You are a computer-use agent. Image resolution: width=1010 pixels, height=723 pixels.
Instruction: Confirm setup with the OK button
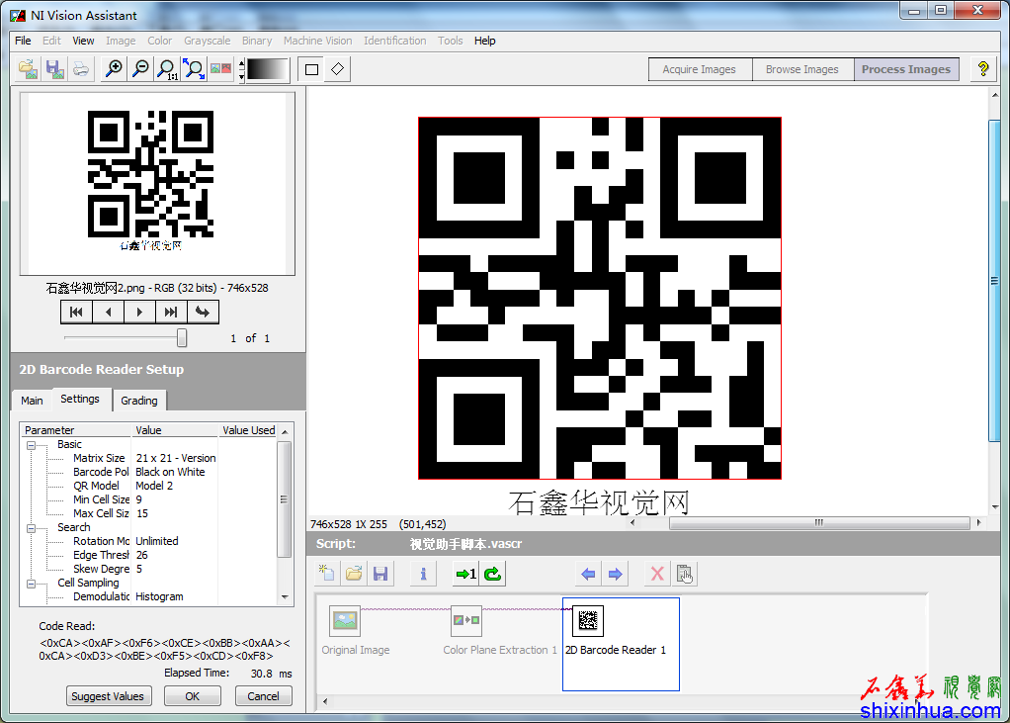coord(193,696)
